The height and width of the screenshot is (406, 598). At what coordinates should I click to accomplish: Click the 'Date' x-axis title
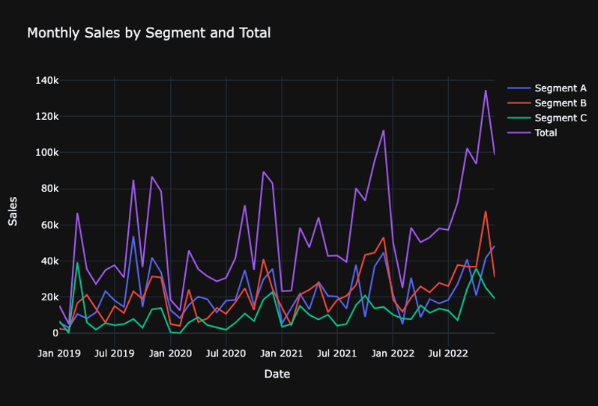[x=277, y=374]
